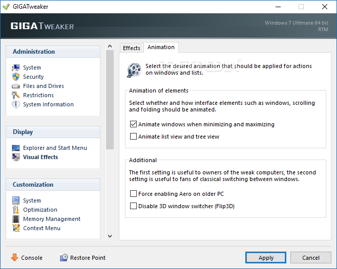
Task: Uncheck Animate windows when minimizing and maximizing
Action: 133,124
